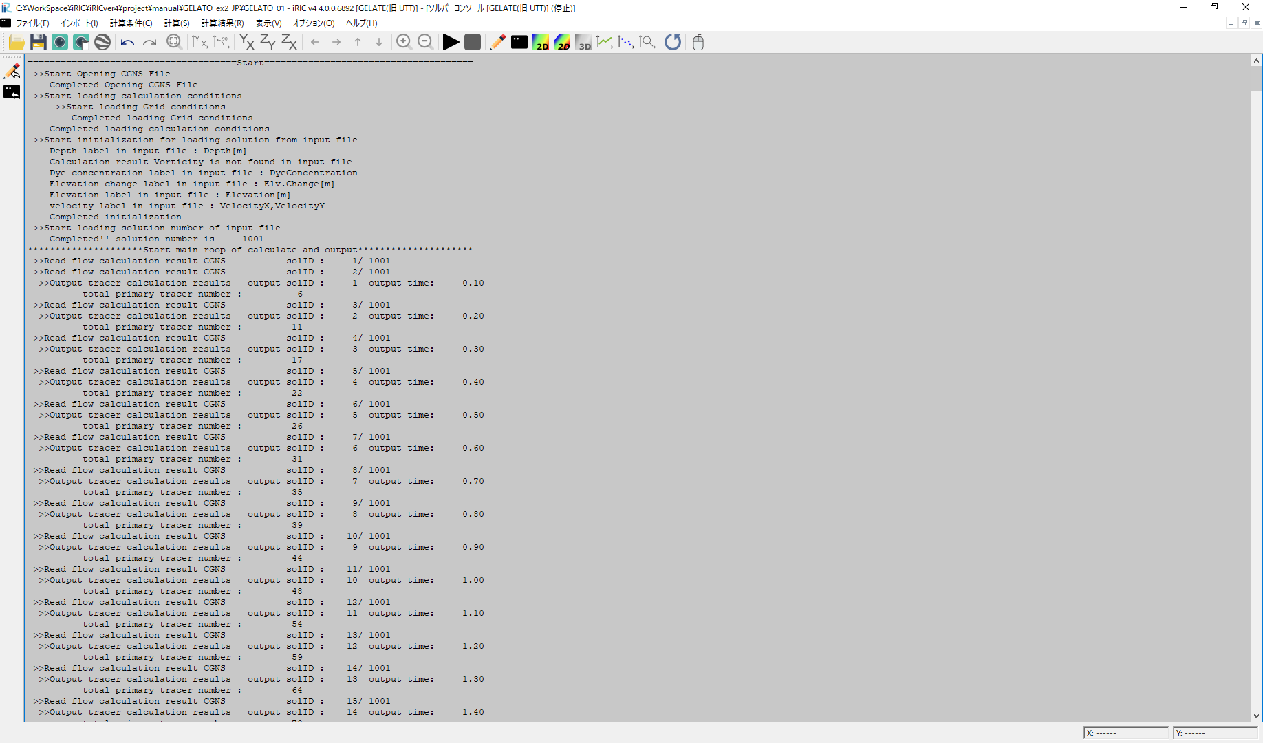This screenshot has width=1263, height=743.
Task: Open the インポート(I) menu
Action: (x=79, y=23)
